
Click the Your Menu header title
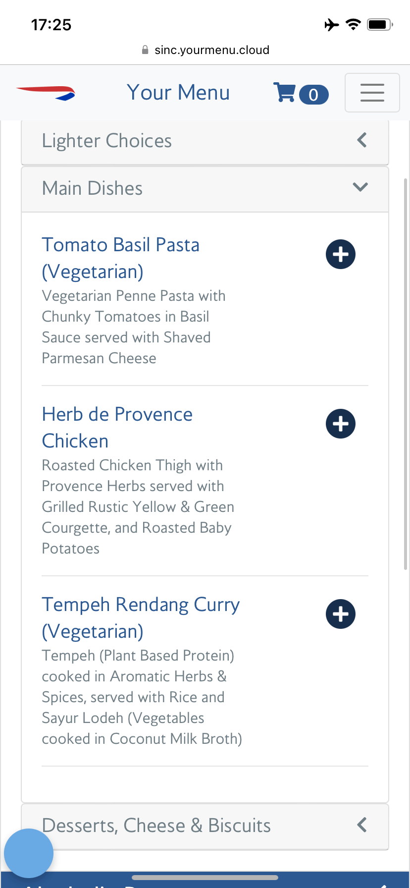pyautogui.click(x=178, y=93)
